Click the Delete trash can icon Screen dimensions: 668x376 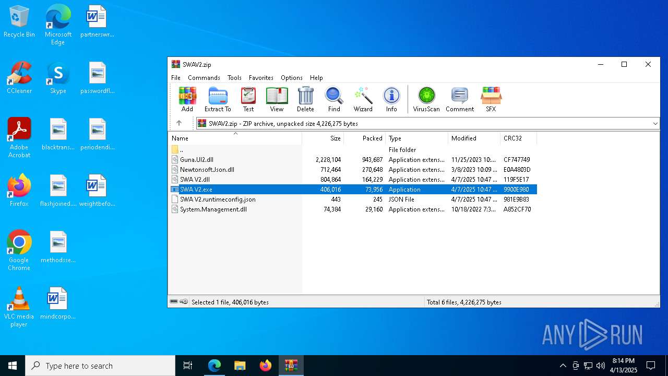[x=305, y=100]
